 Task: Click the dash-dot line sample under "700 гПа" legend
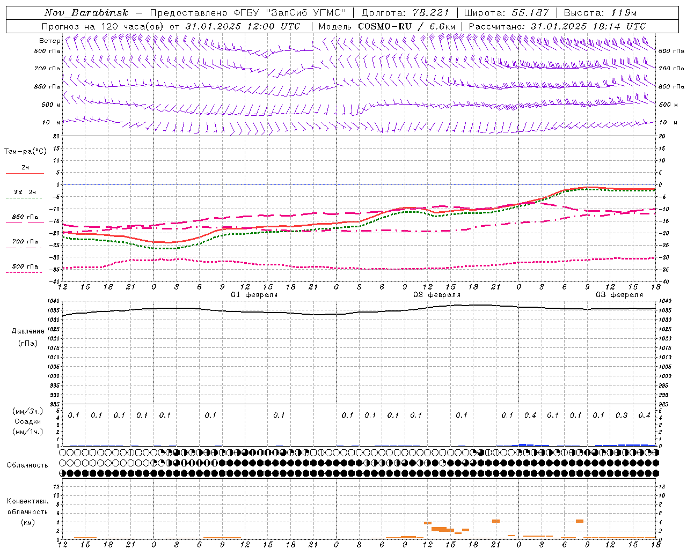24,248
